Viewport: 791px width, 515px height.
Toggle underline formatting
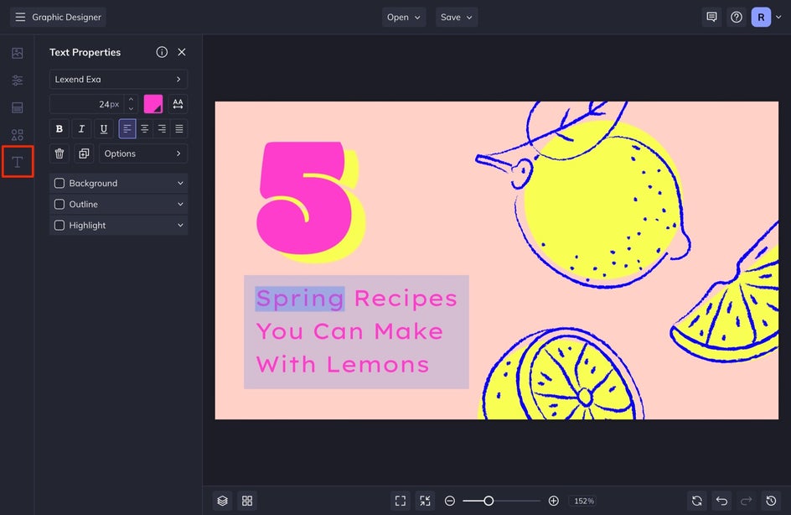coord(103,129)
